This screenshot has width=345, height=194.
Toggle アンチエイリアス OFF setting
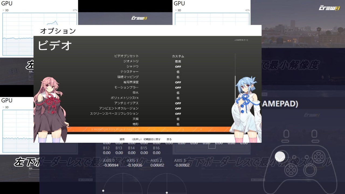(x=178, y=103)
